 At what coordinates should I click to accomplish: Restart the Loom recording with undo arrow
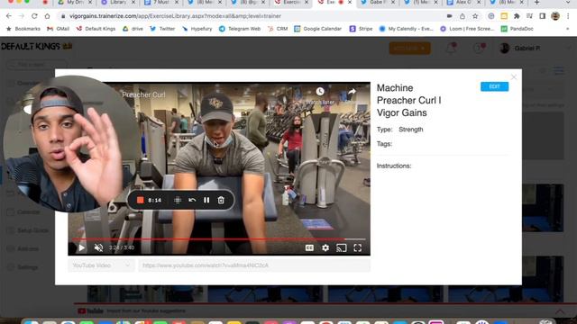click(192, 200)
